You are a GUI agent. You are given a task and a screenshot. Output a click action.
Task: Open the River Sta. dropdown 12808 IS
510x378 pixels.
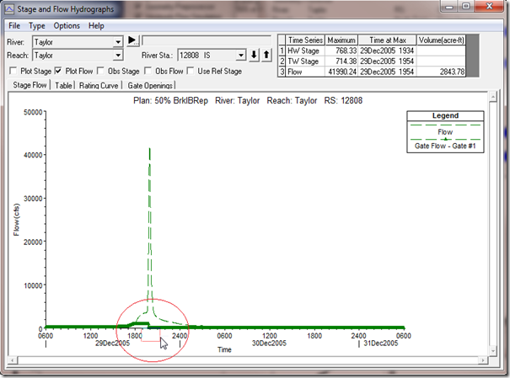tap(241, 56)
